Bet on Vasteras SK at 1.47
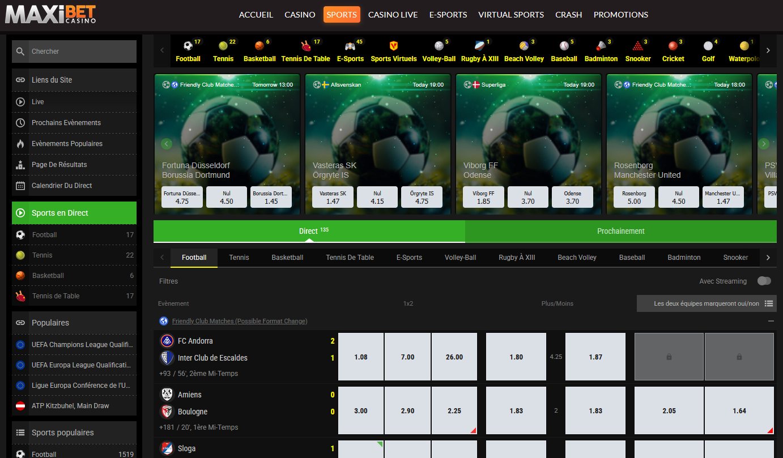This screenshot has width=783, height=458. (333, 197)
